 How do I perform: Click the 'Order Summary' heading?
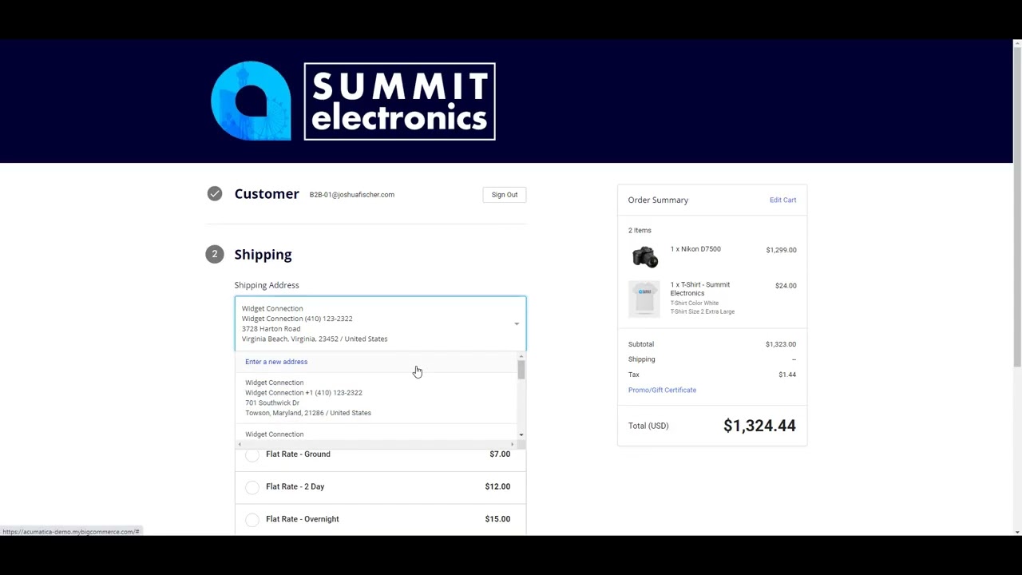(x=658, y=200)
